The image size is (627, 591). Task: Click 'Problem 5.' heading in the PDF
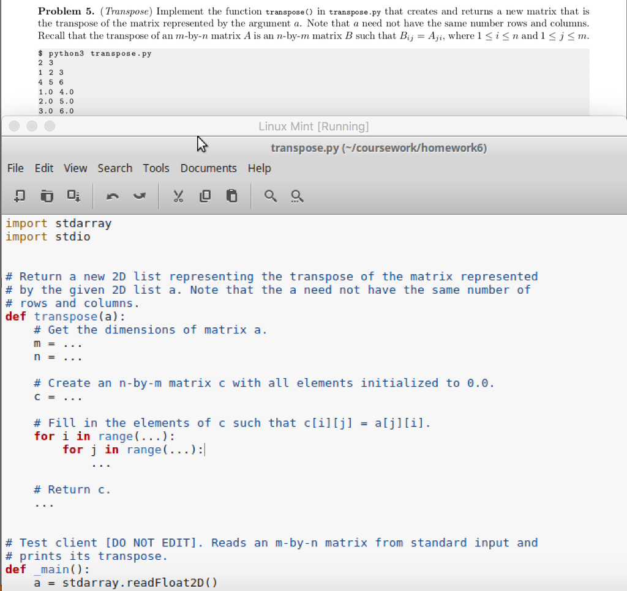pyautogui.click(x=66, y=11)
